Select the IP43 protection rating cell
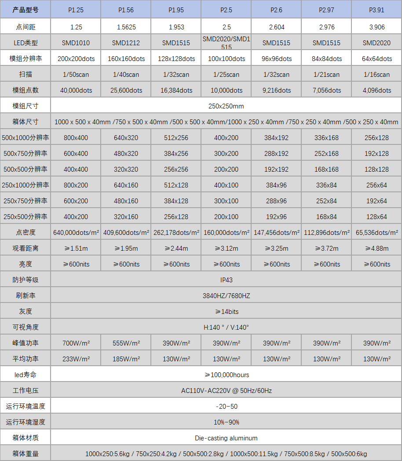This screenshot has width=402, height=461. tap(226, 280)
